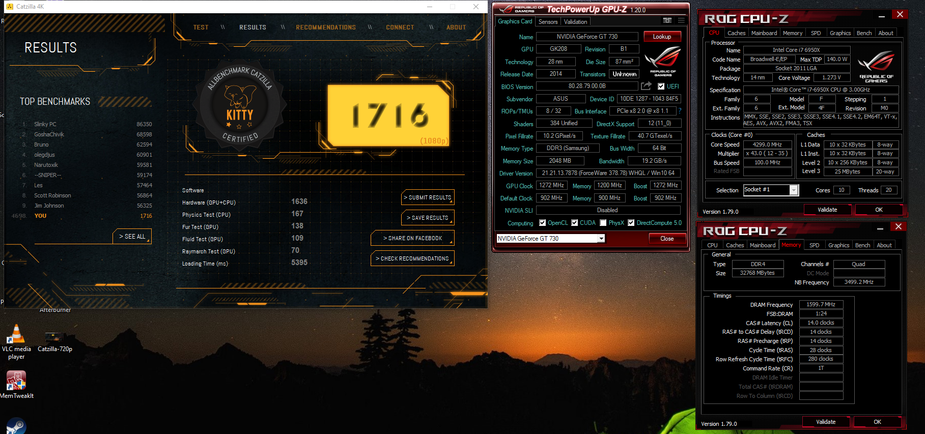Click SUBMIT RESULTS in Catzilla
This screenshot has height=434, width=925.
[428, 197]
